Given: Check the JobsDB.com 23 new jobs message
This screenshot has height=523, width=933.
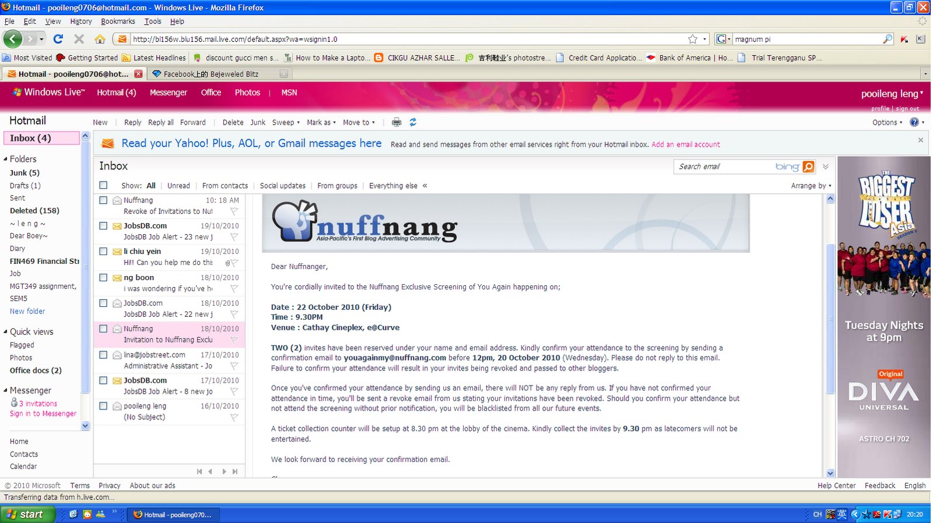Looking at the screenshot, I should [x=103, y=225].
